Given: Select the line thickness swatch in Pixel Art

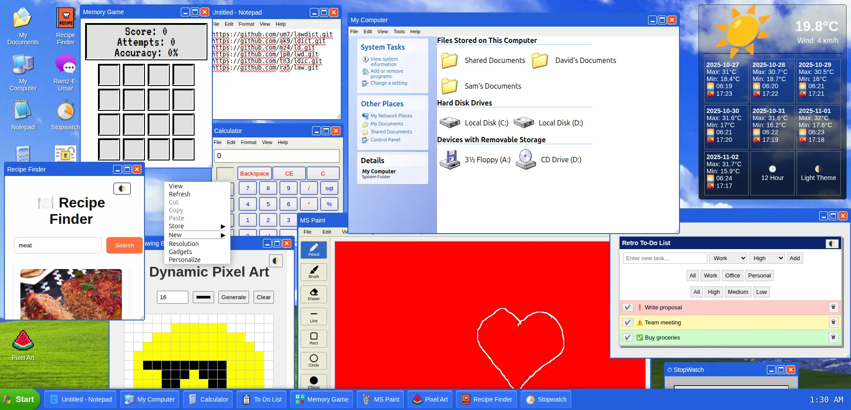Looking at the screenshot, I should [x=203, y=297].
